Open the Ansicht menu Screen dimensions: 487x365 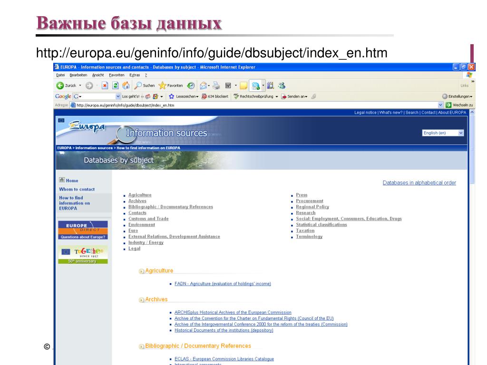point(98,75)
